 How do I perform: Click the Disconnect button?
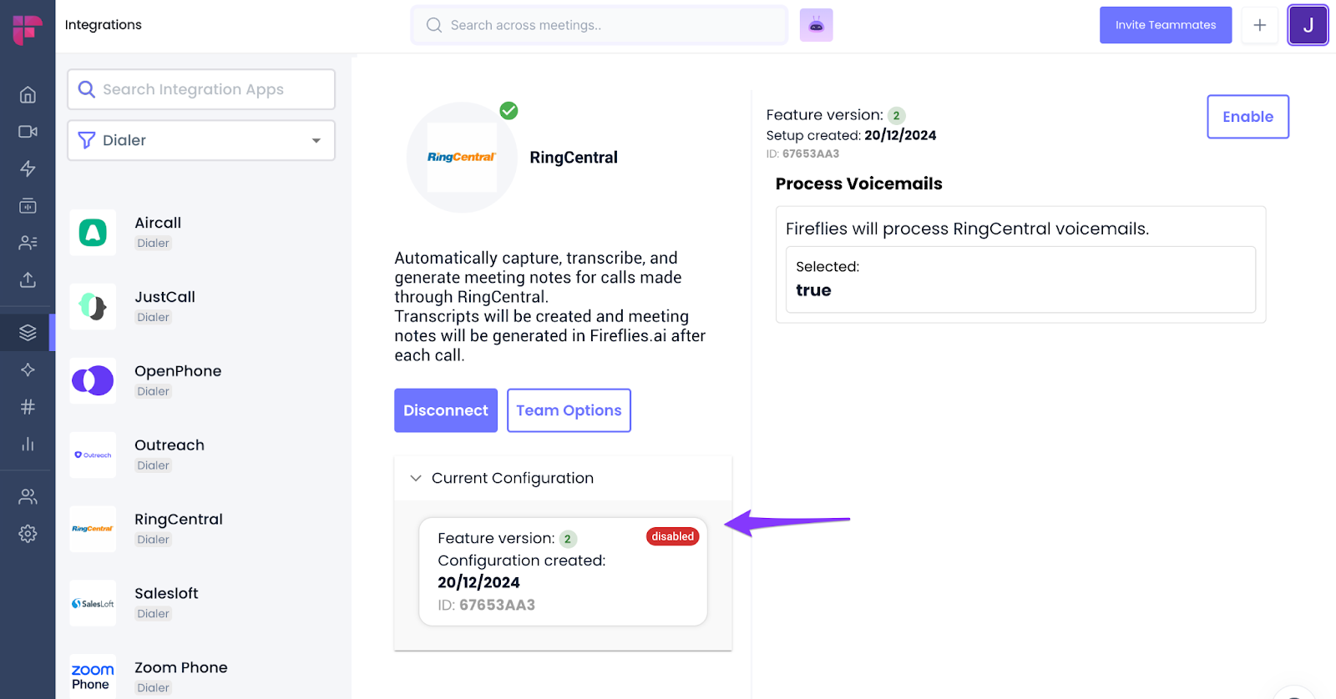[446, 410]
